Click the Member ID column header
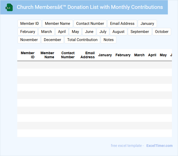This screenshot has width=178, height=156. (x=28, y=55)
